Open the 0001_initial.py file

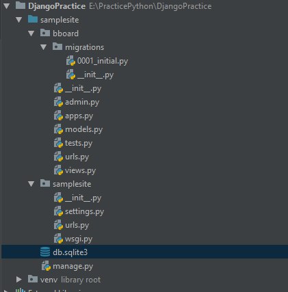[103, 61]
